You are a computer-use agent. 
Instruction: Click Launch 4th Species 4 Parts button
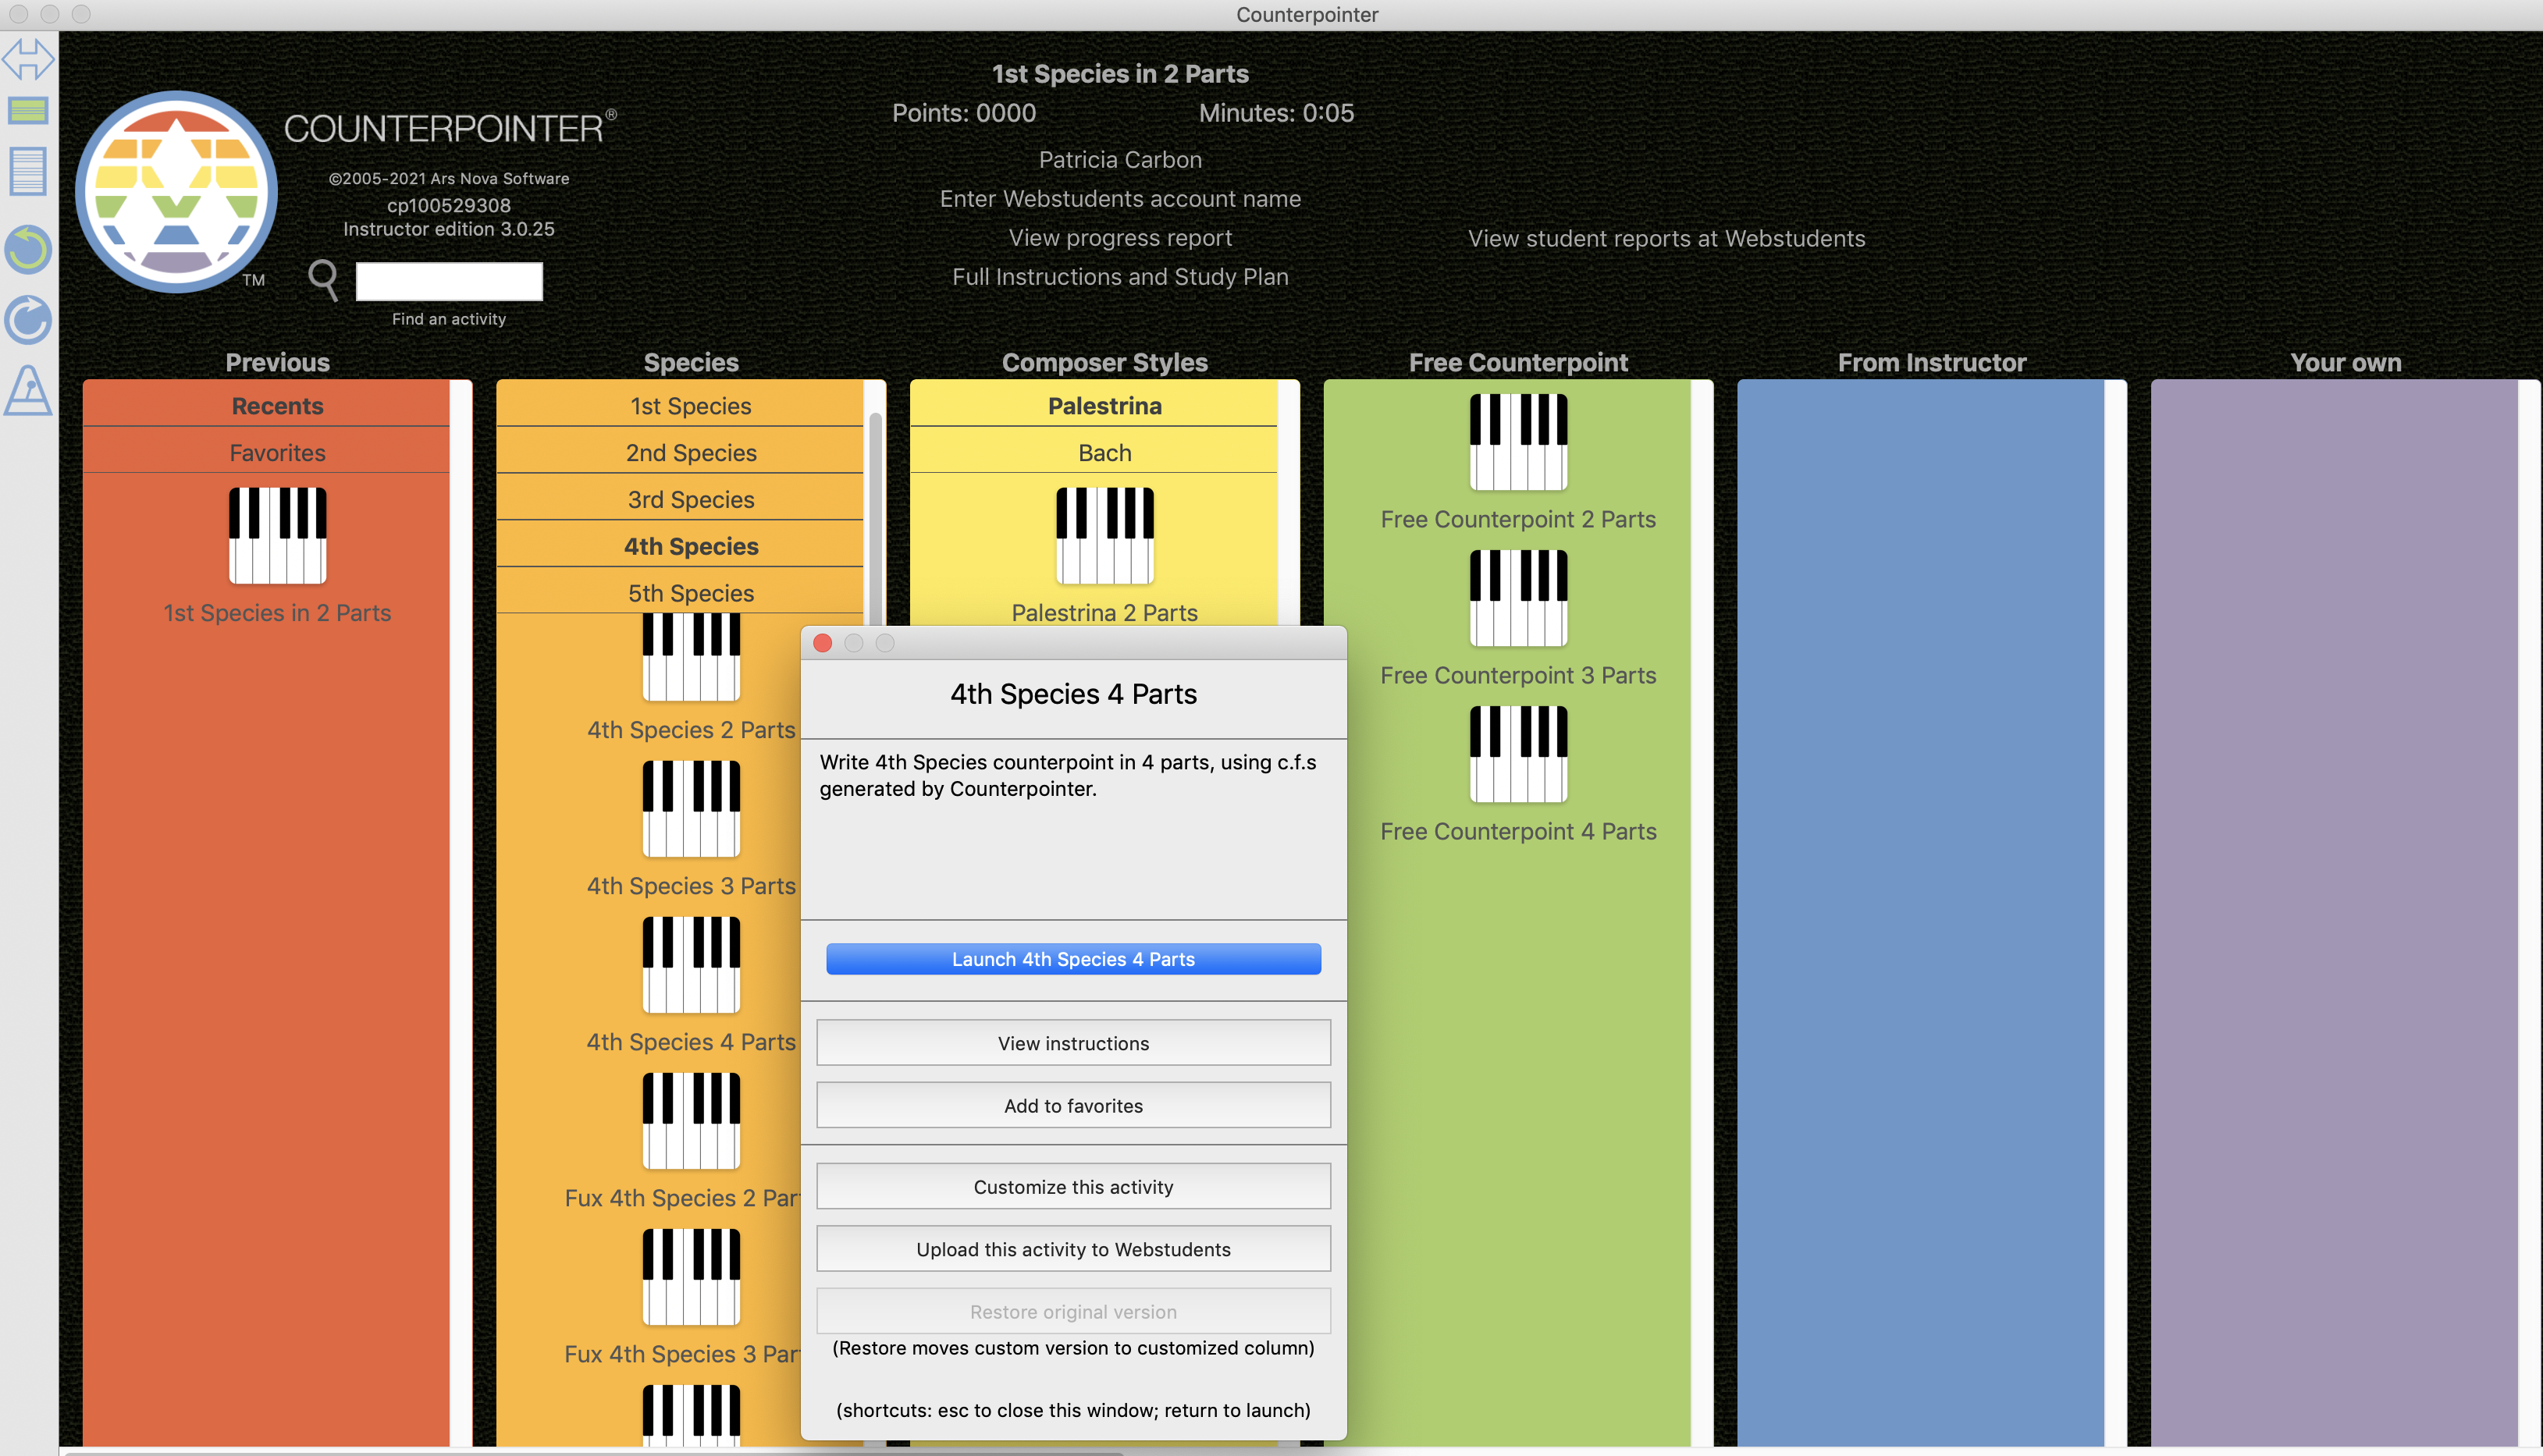point(1073,959)
